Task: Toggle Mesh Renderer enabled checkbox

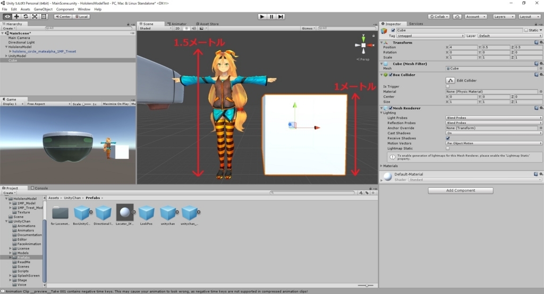Action: tap(390, 108)
